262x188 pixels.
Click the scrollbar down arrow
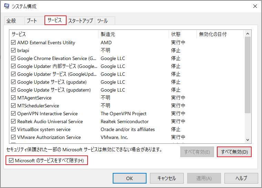[x=248, y=140]
